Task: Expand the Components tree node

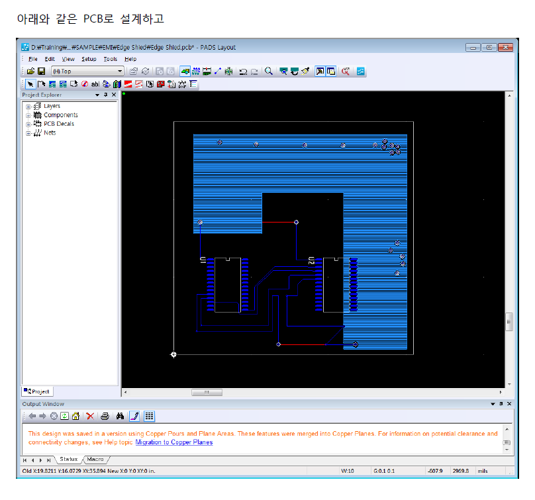Action: pyautogui.click(x=28, y=115)
